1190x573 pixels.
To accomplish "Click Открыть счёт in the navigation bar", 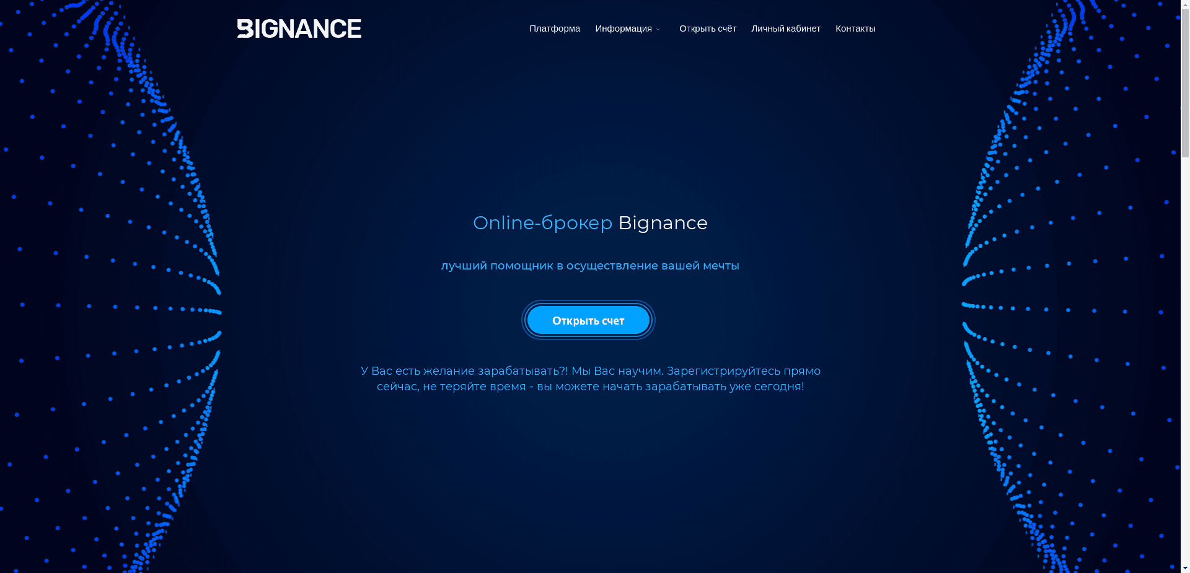I will click(708, 28).
